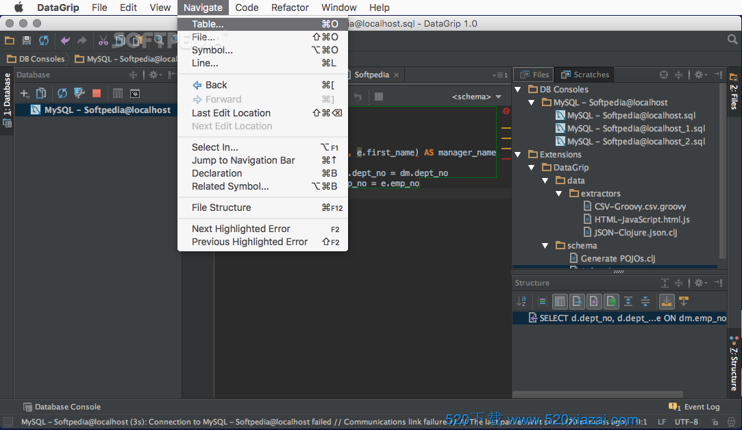Collapse the Extensions tree node

518,154
